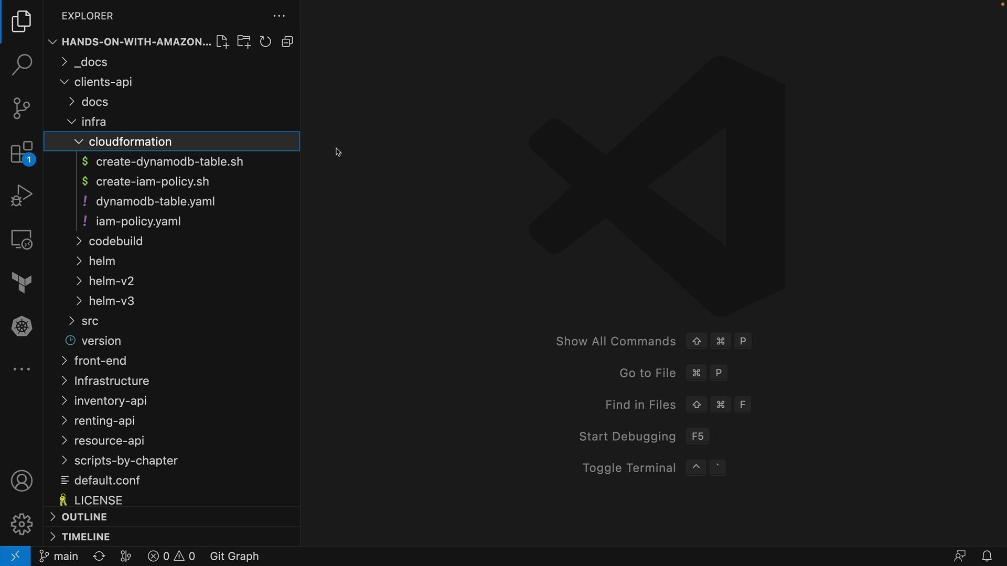Expand the TIMELINE section
Screen dimensions: 1007x566
(x=85, y=537)
